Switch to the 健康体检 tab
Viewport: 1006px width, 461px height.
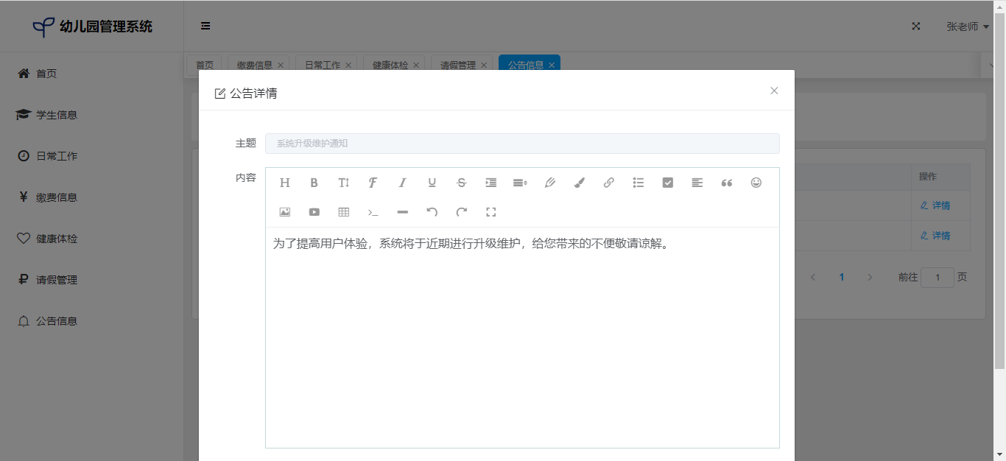click(x=390, y=65)
